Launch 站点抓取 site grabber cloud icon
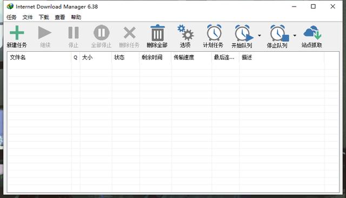 312,32
